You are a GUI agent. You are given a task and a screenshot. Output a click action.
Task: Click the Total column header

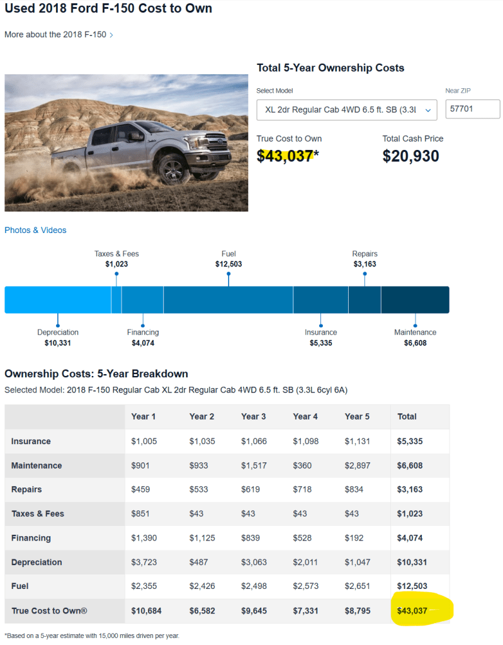pyautogui.click(x=407, y=416)
